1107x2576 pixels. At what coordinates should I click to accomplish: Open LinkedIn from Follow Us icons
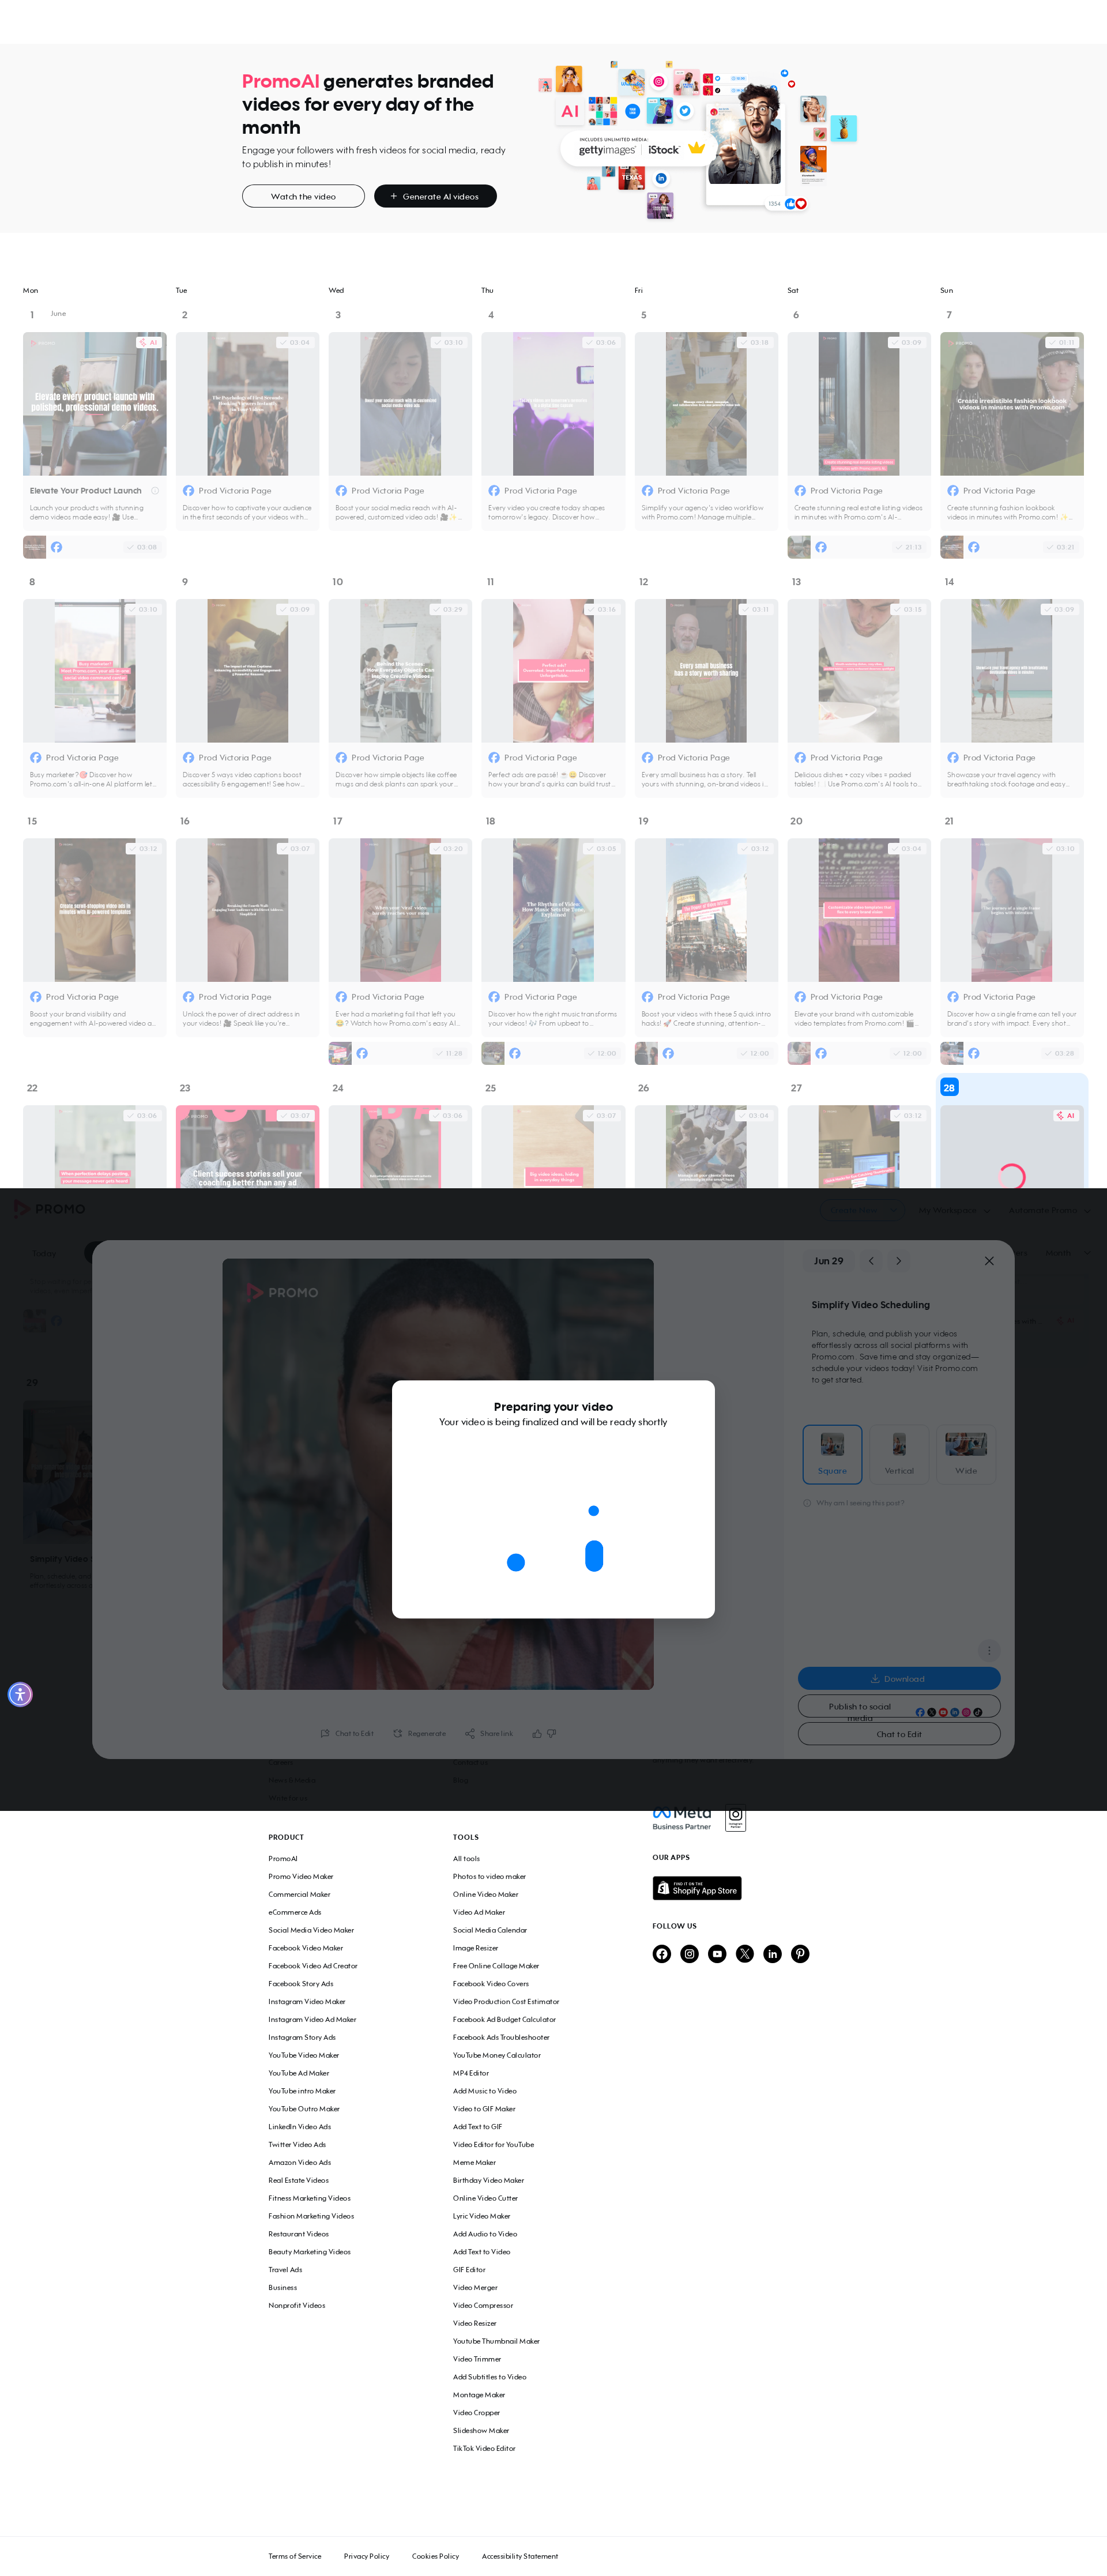[772, 1953]
